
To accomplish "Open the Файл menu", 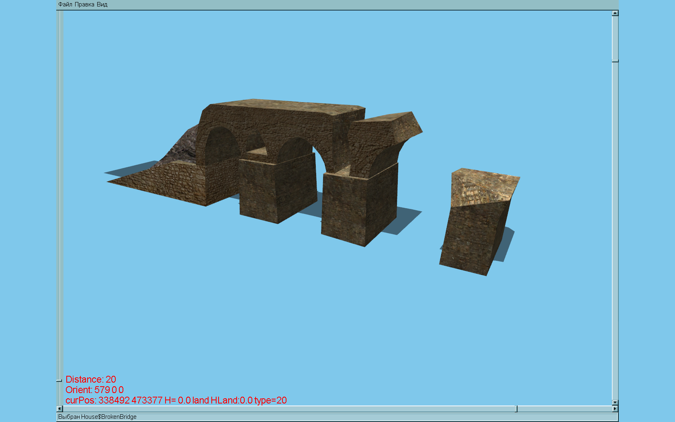I will [x=65, y=4].
